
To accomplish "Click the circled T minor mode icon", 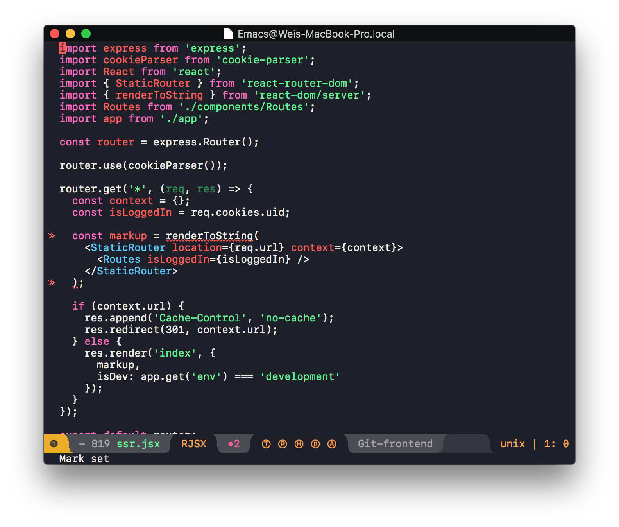I will pyautogui.click(x=266, y=444).
